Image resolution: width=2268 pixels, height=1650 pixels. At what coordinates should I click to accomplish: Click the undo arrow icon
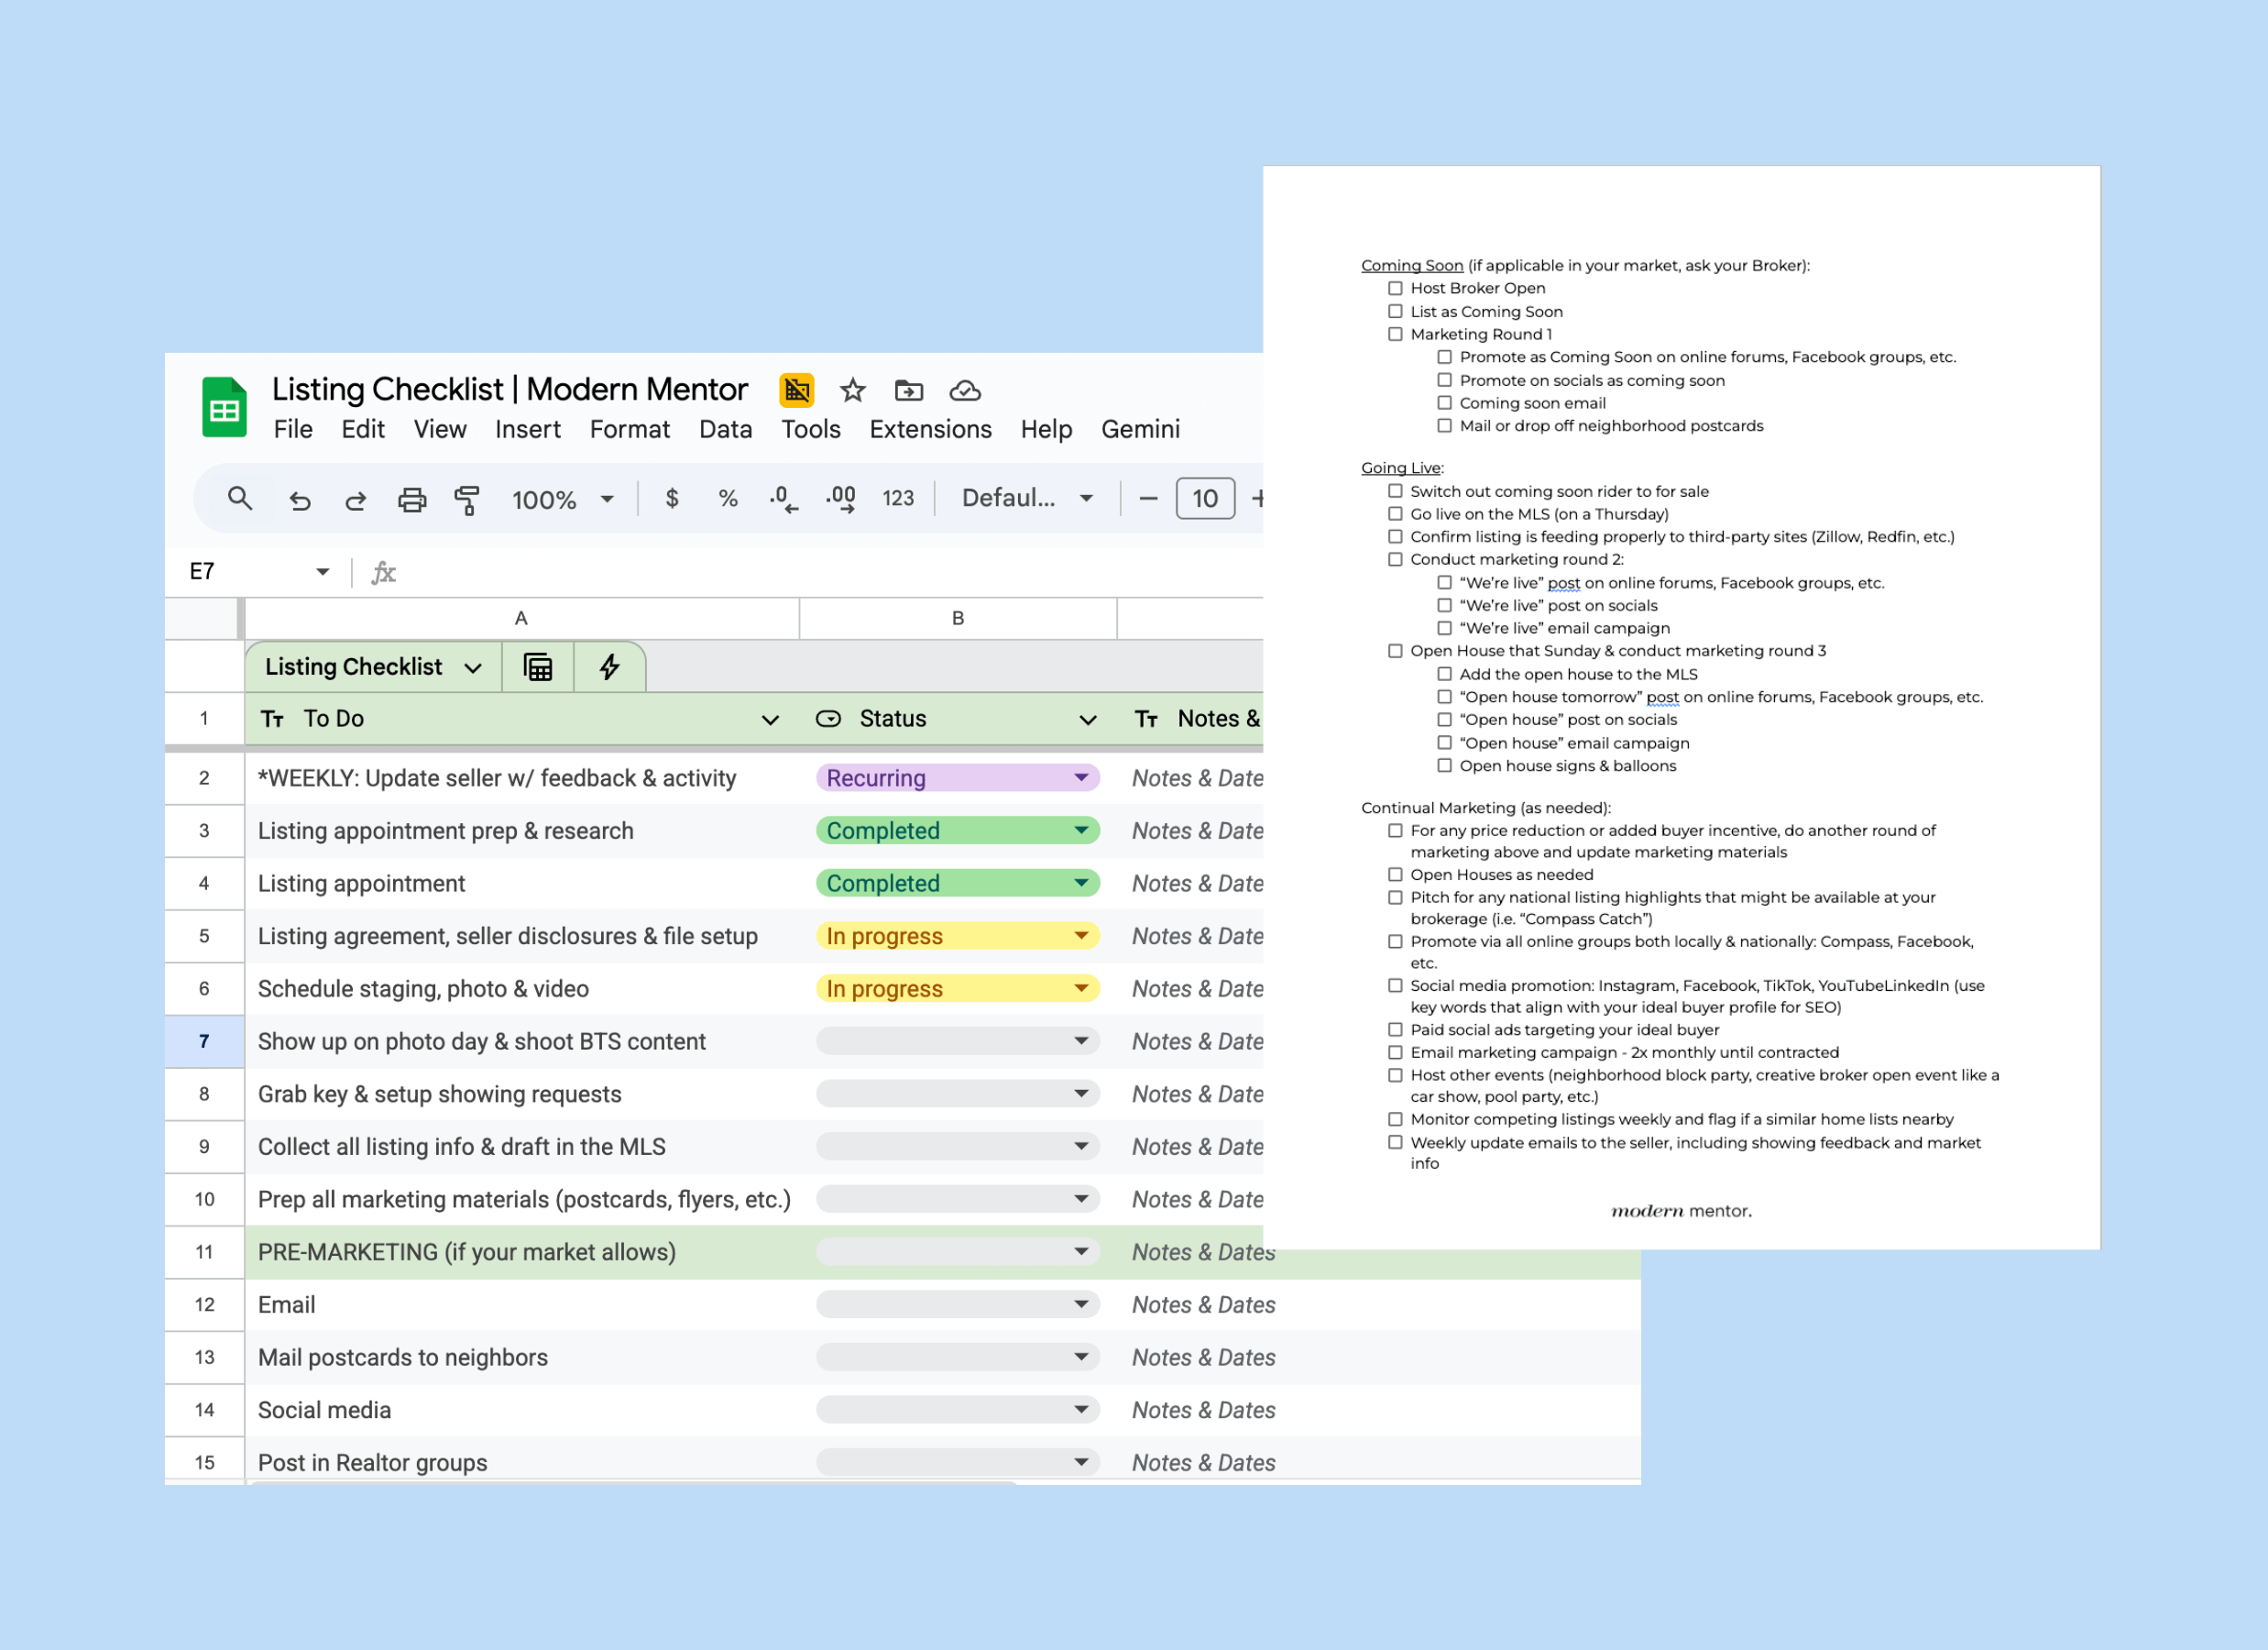pos(300,500)
